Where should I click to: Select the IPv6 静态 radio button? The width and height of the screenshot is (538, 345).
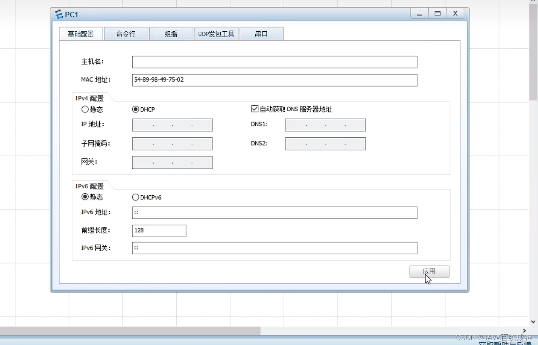[85, 197]
